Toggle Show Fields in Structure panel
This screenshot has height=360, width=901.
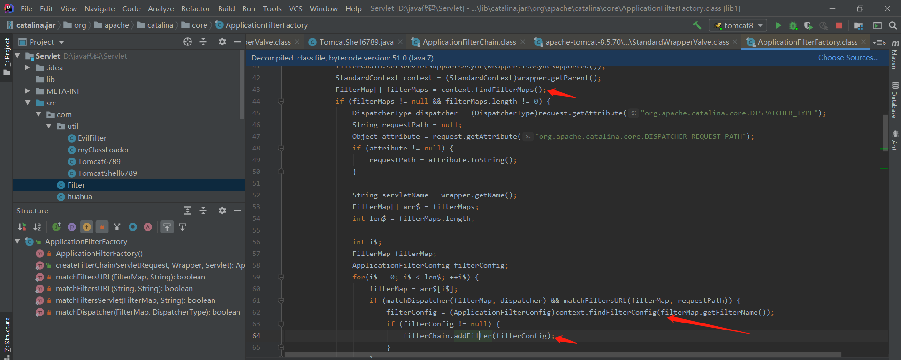(x=87, y=227)
